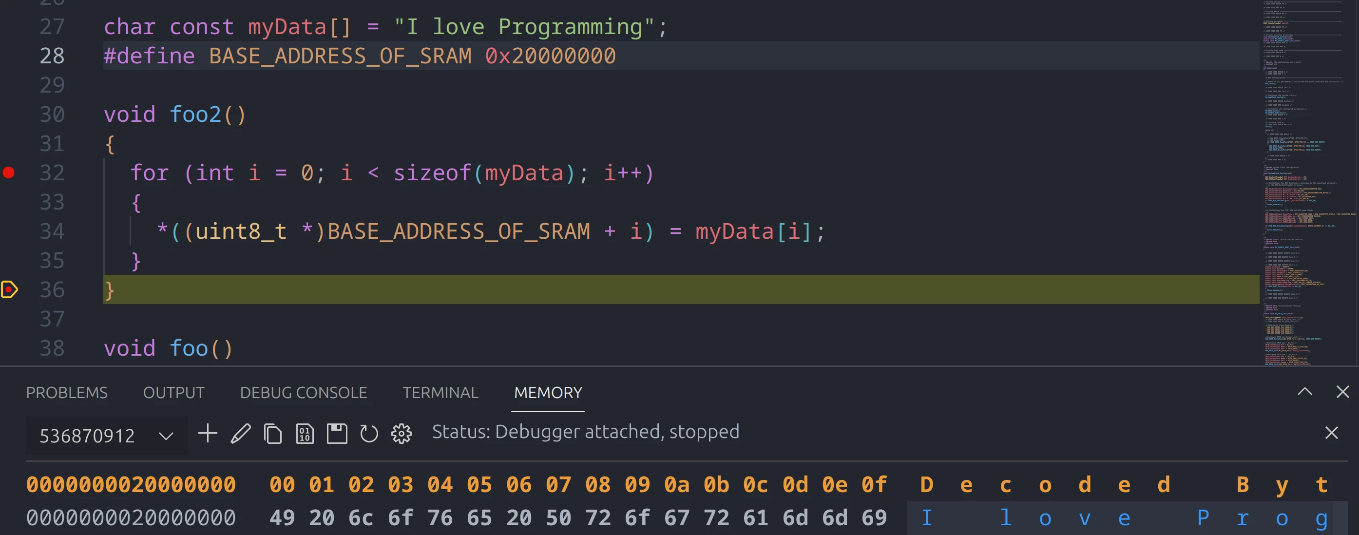Click line number 28 in the gutter

click(x=52, y=56)
